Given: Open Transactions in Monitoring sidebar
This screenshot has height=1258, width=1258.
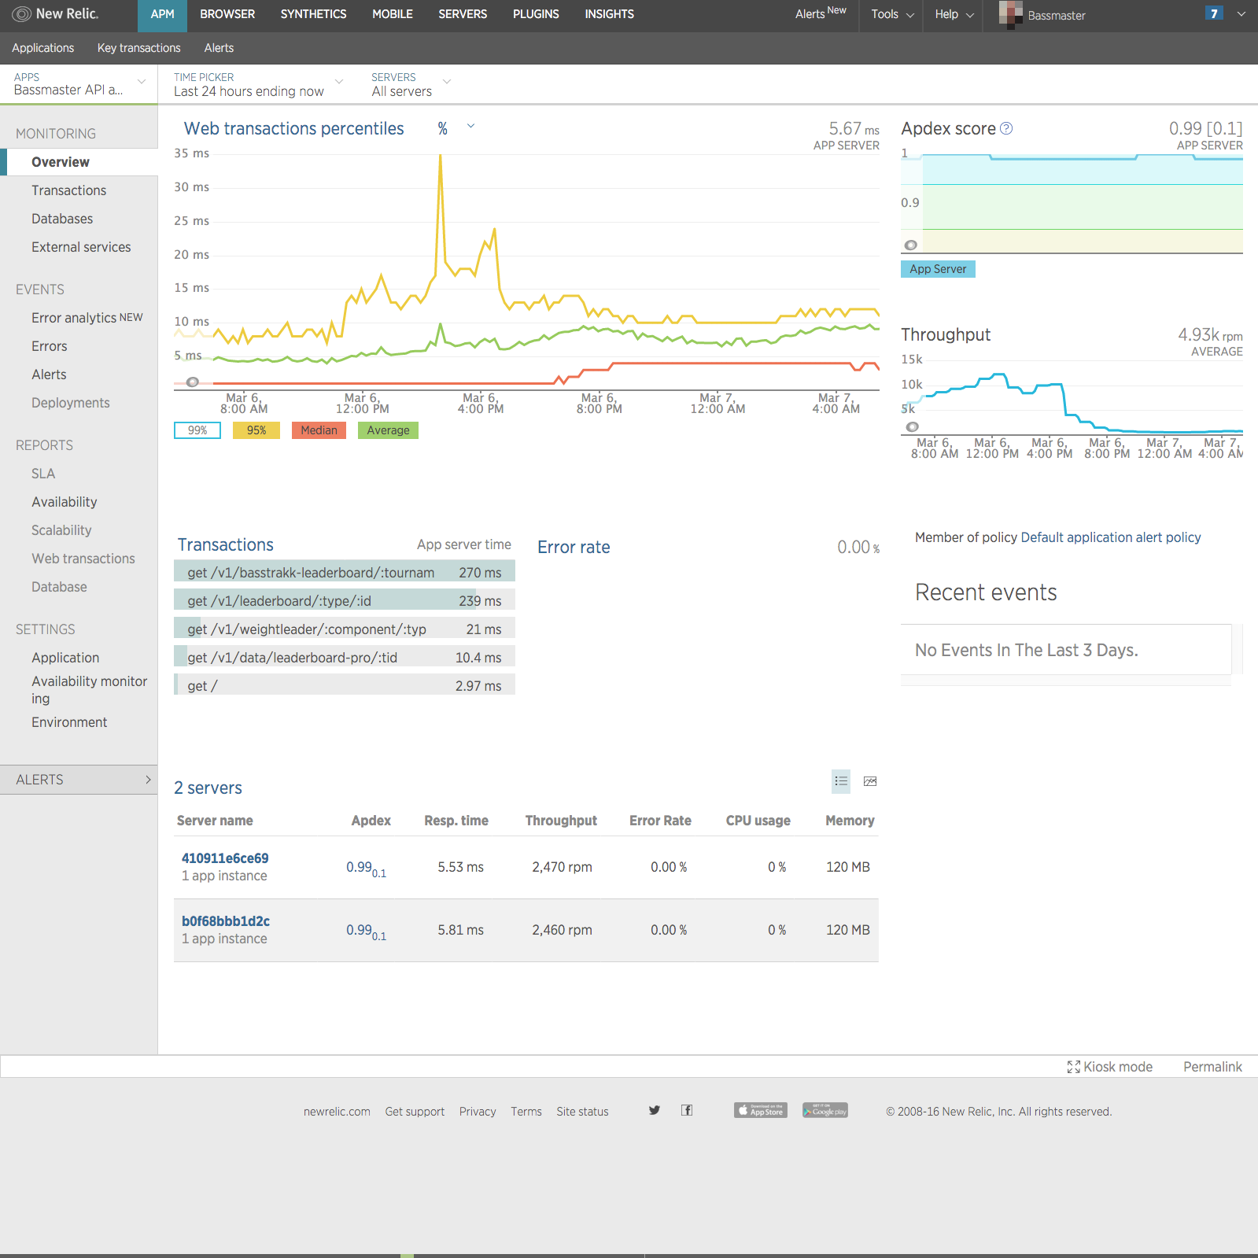Looking at the screenshot, I should [x=68, y=190].
